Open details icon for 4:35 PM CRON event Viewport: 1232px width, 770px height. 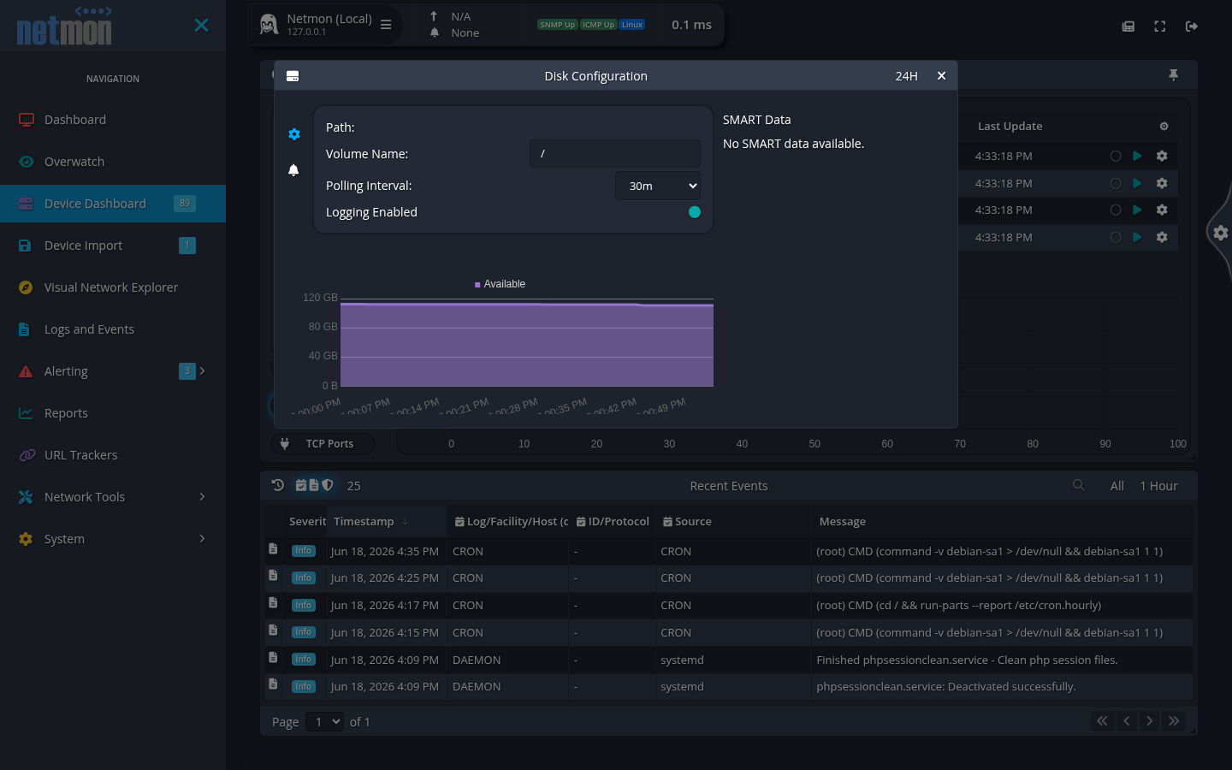(x=273, y=549)
